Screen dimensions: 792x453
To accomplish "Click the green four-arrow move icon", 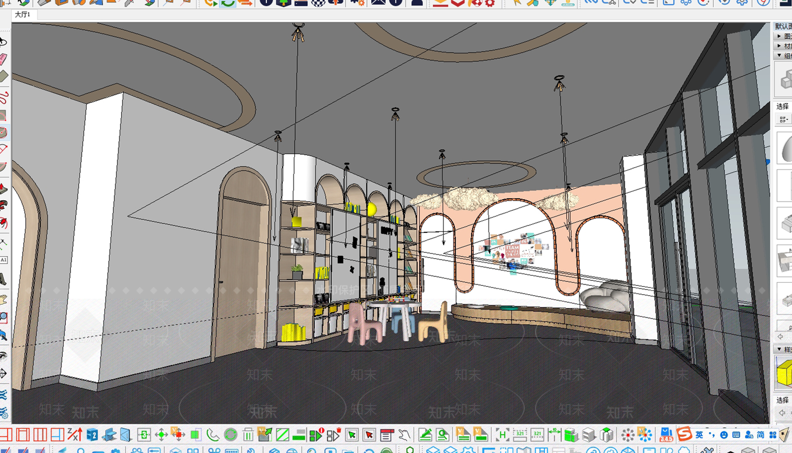I will [161, 435].
